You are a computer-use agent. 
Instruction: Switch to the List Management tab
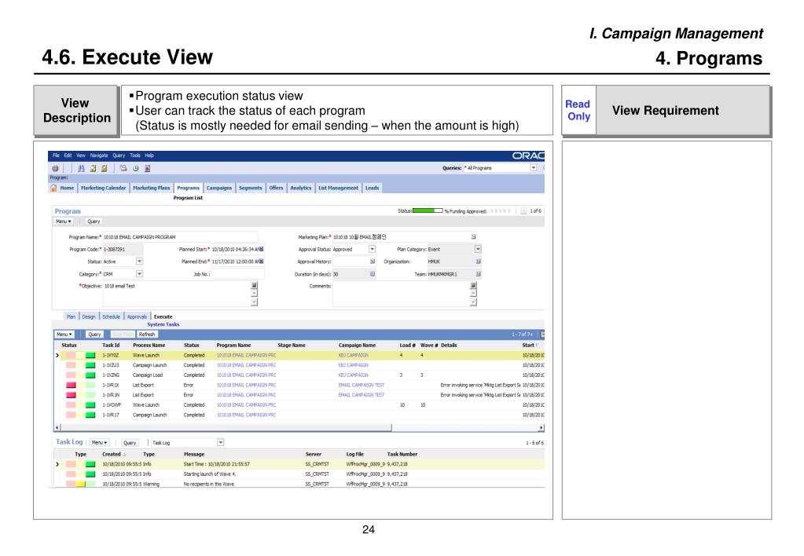[339, 188]
